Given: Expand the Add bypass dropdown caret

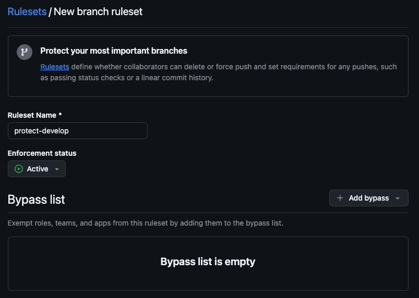Looking at the screenshot, I should tap(398, 198).
